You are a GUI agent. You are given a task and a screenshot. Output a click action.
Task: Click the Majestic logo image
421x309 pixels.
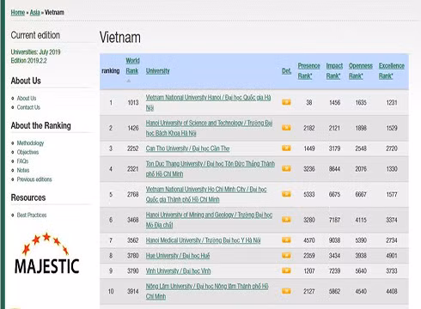(46, 253)
